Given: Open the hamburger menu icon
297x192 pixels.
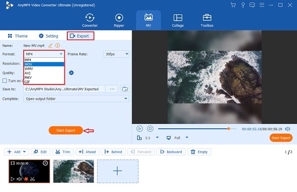Looking at the screenshot, I should (262, 5).
